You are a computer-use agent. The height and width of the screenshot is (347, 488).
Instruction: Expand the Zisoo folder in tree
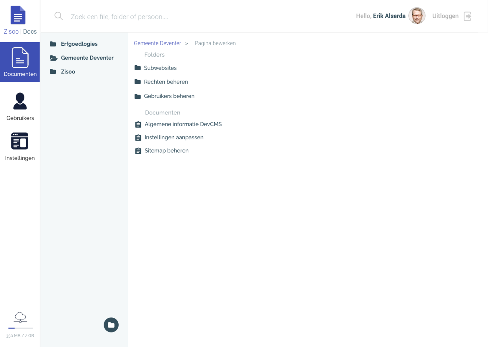68,72
